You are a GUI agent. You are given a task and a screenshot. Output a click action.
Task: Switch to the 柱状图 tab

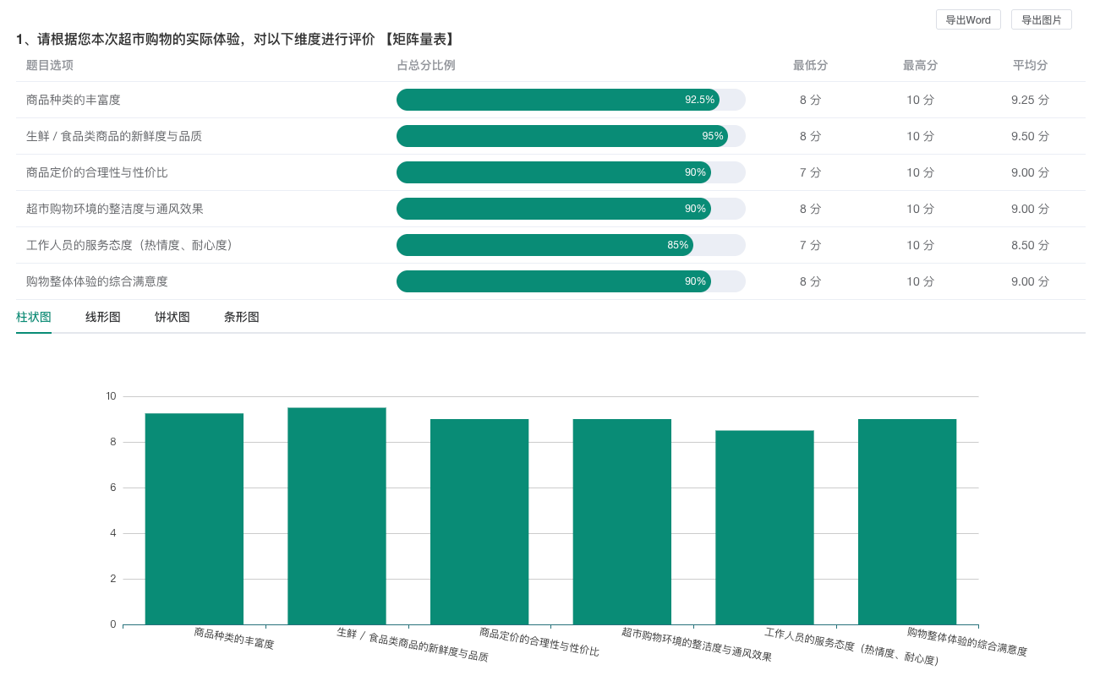(34, 317)
